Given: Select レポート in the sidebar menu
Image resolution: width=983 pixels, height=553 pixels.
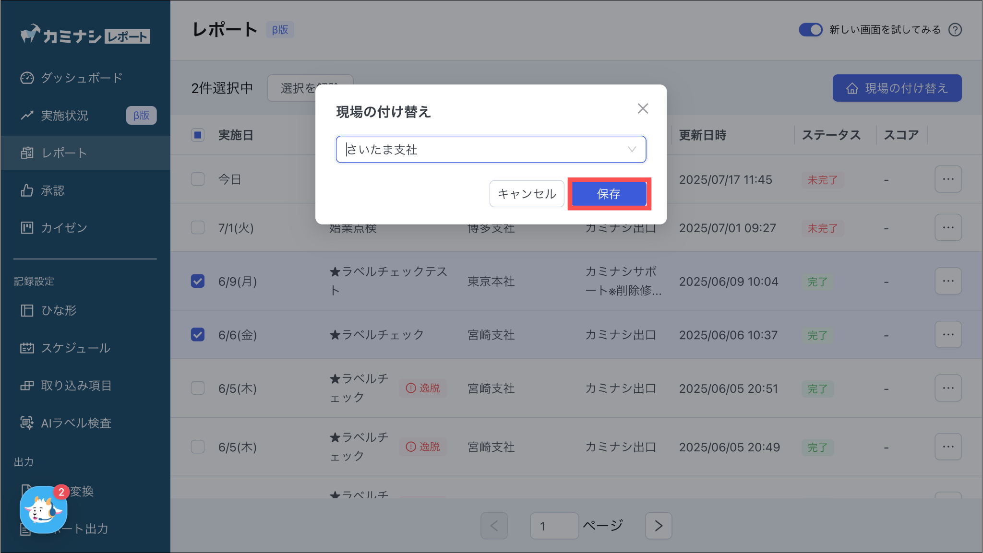Looking at the screenshot, I should click(x=64, y=153).
